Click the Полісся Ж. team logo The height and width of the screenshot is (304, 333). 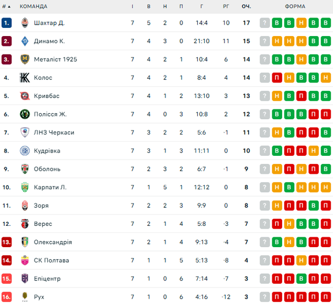click(24, 114)
